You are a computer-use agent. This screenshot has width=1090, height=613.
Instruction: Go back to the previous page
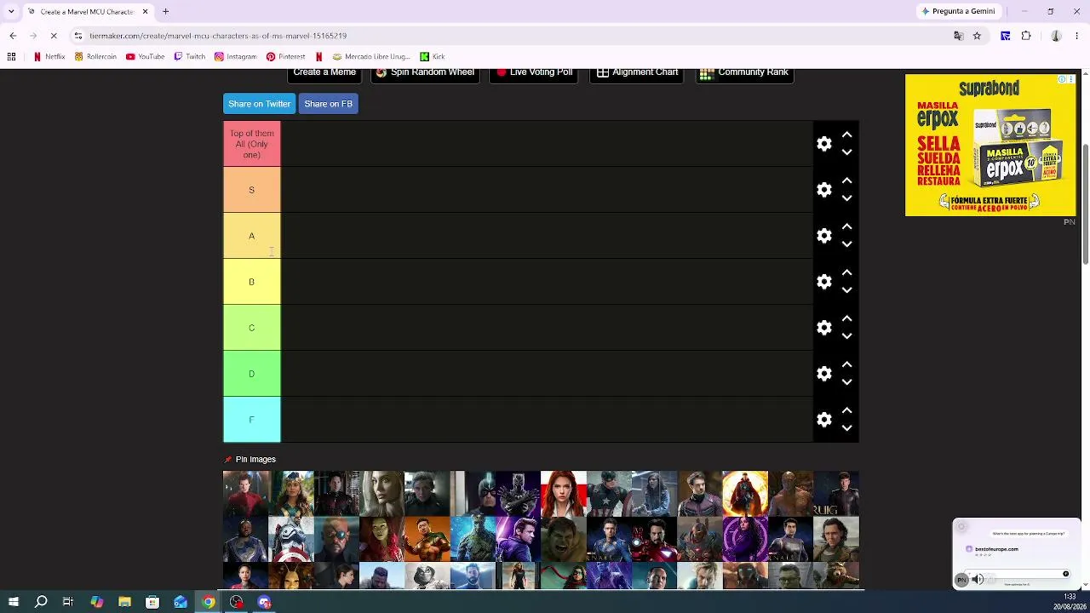[13, 36]
